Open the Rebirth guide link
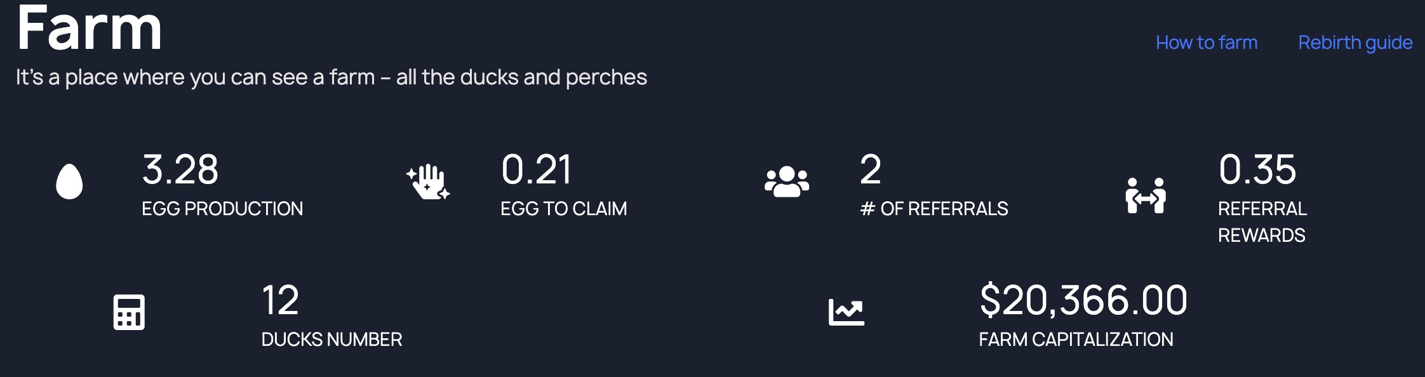The width and height of the screenshot is (1425, 377). (1355, 43)
